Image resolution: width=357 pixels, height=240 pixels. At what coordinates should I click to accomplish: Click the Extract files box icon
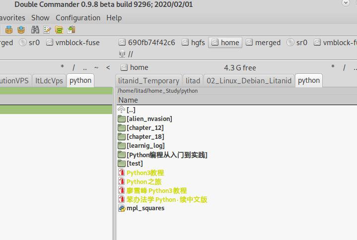[21, 30]
